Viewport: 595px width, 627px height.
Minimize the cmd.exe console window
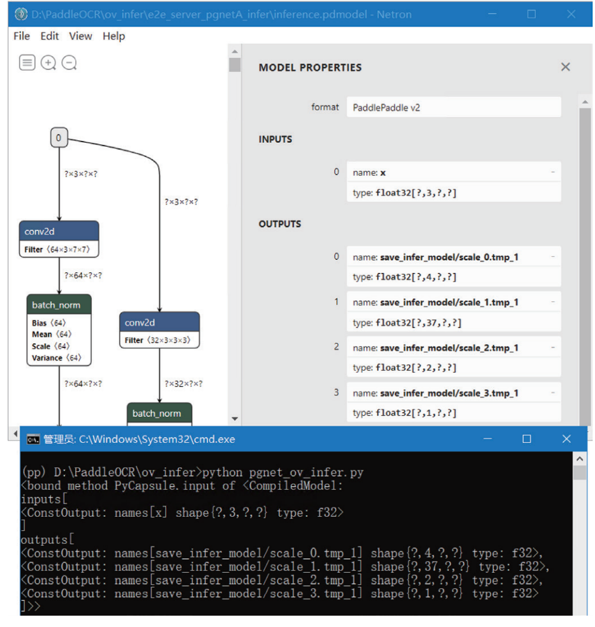(487, 439)
